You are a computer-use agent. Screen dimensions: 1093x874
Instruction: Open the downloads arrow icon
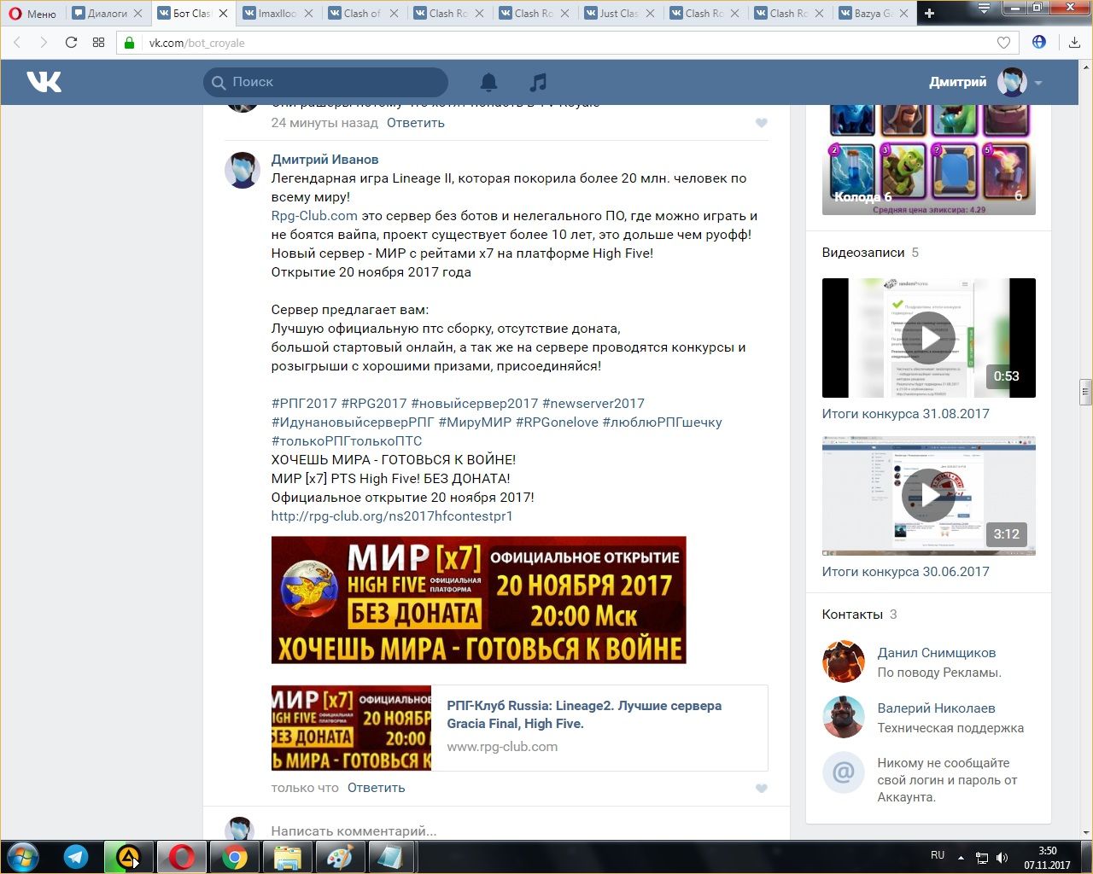[1074, 43]
